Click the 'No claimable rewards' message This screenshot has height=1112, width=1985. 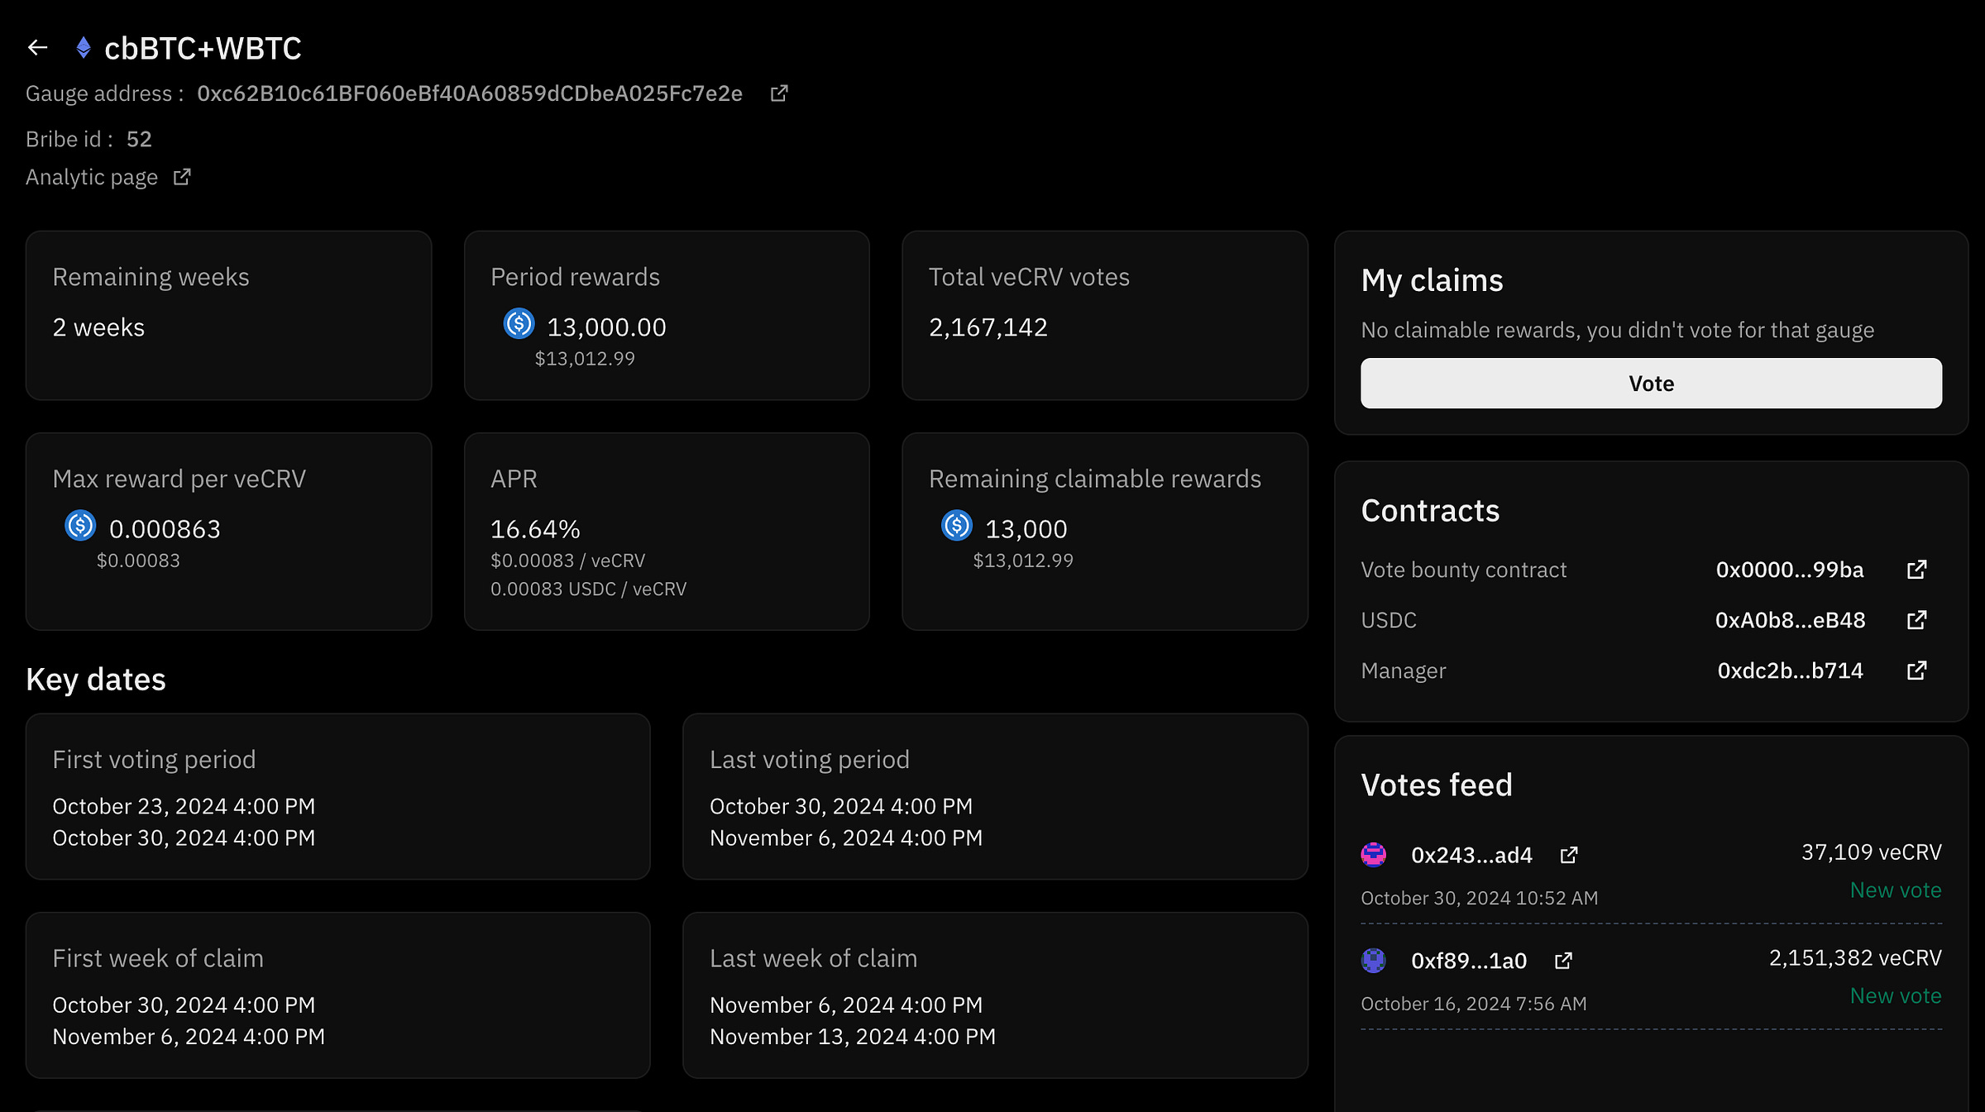1617,330
